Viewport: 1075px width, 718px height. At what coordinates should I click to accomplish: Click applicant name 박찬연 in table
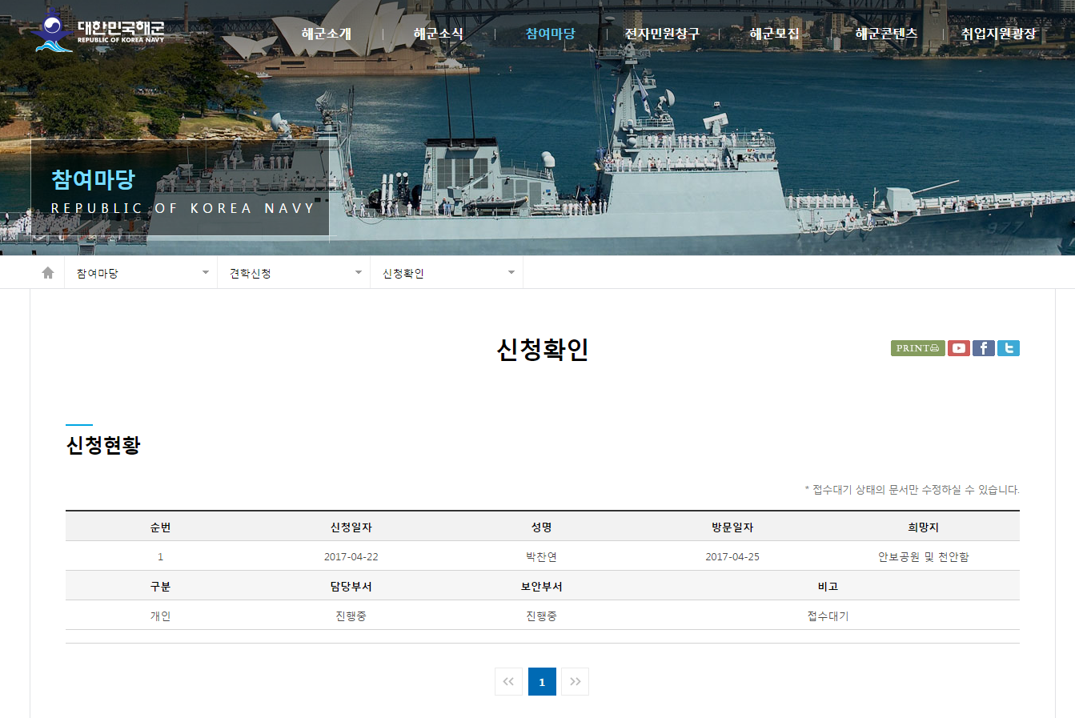tap(541, 557)
